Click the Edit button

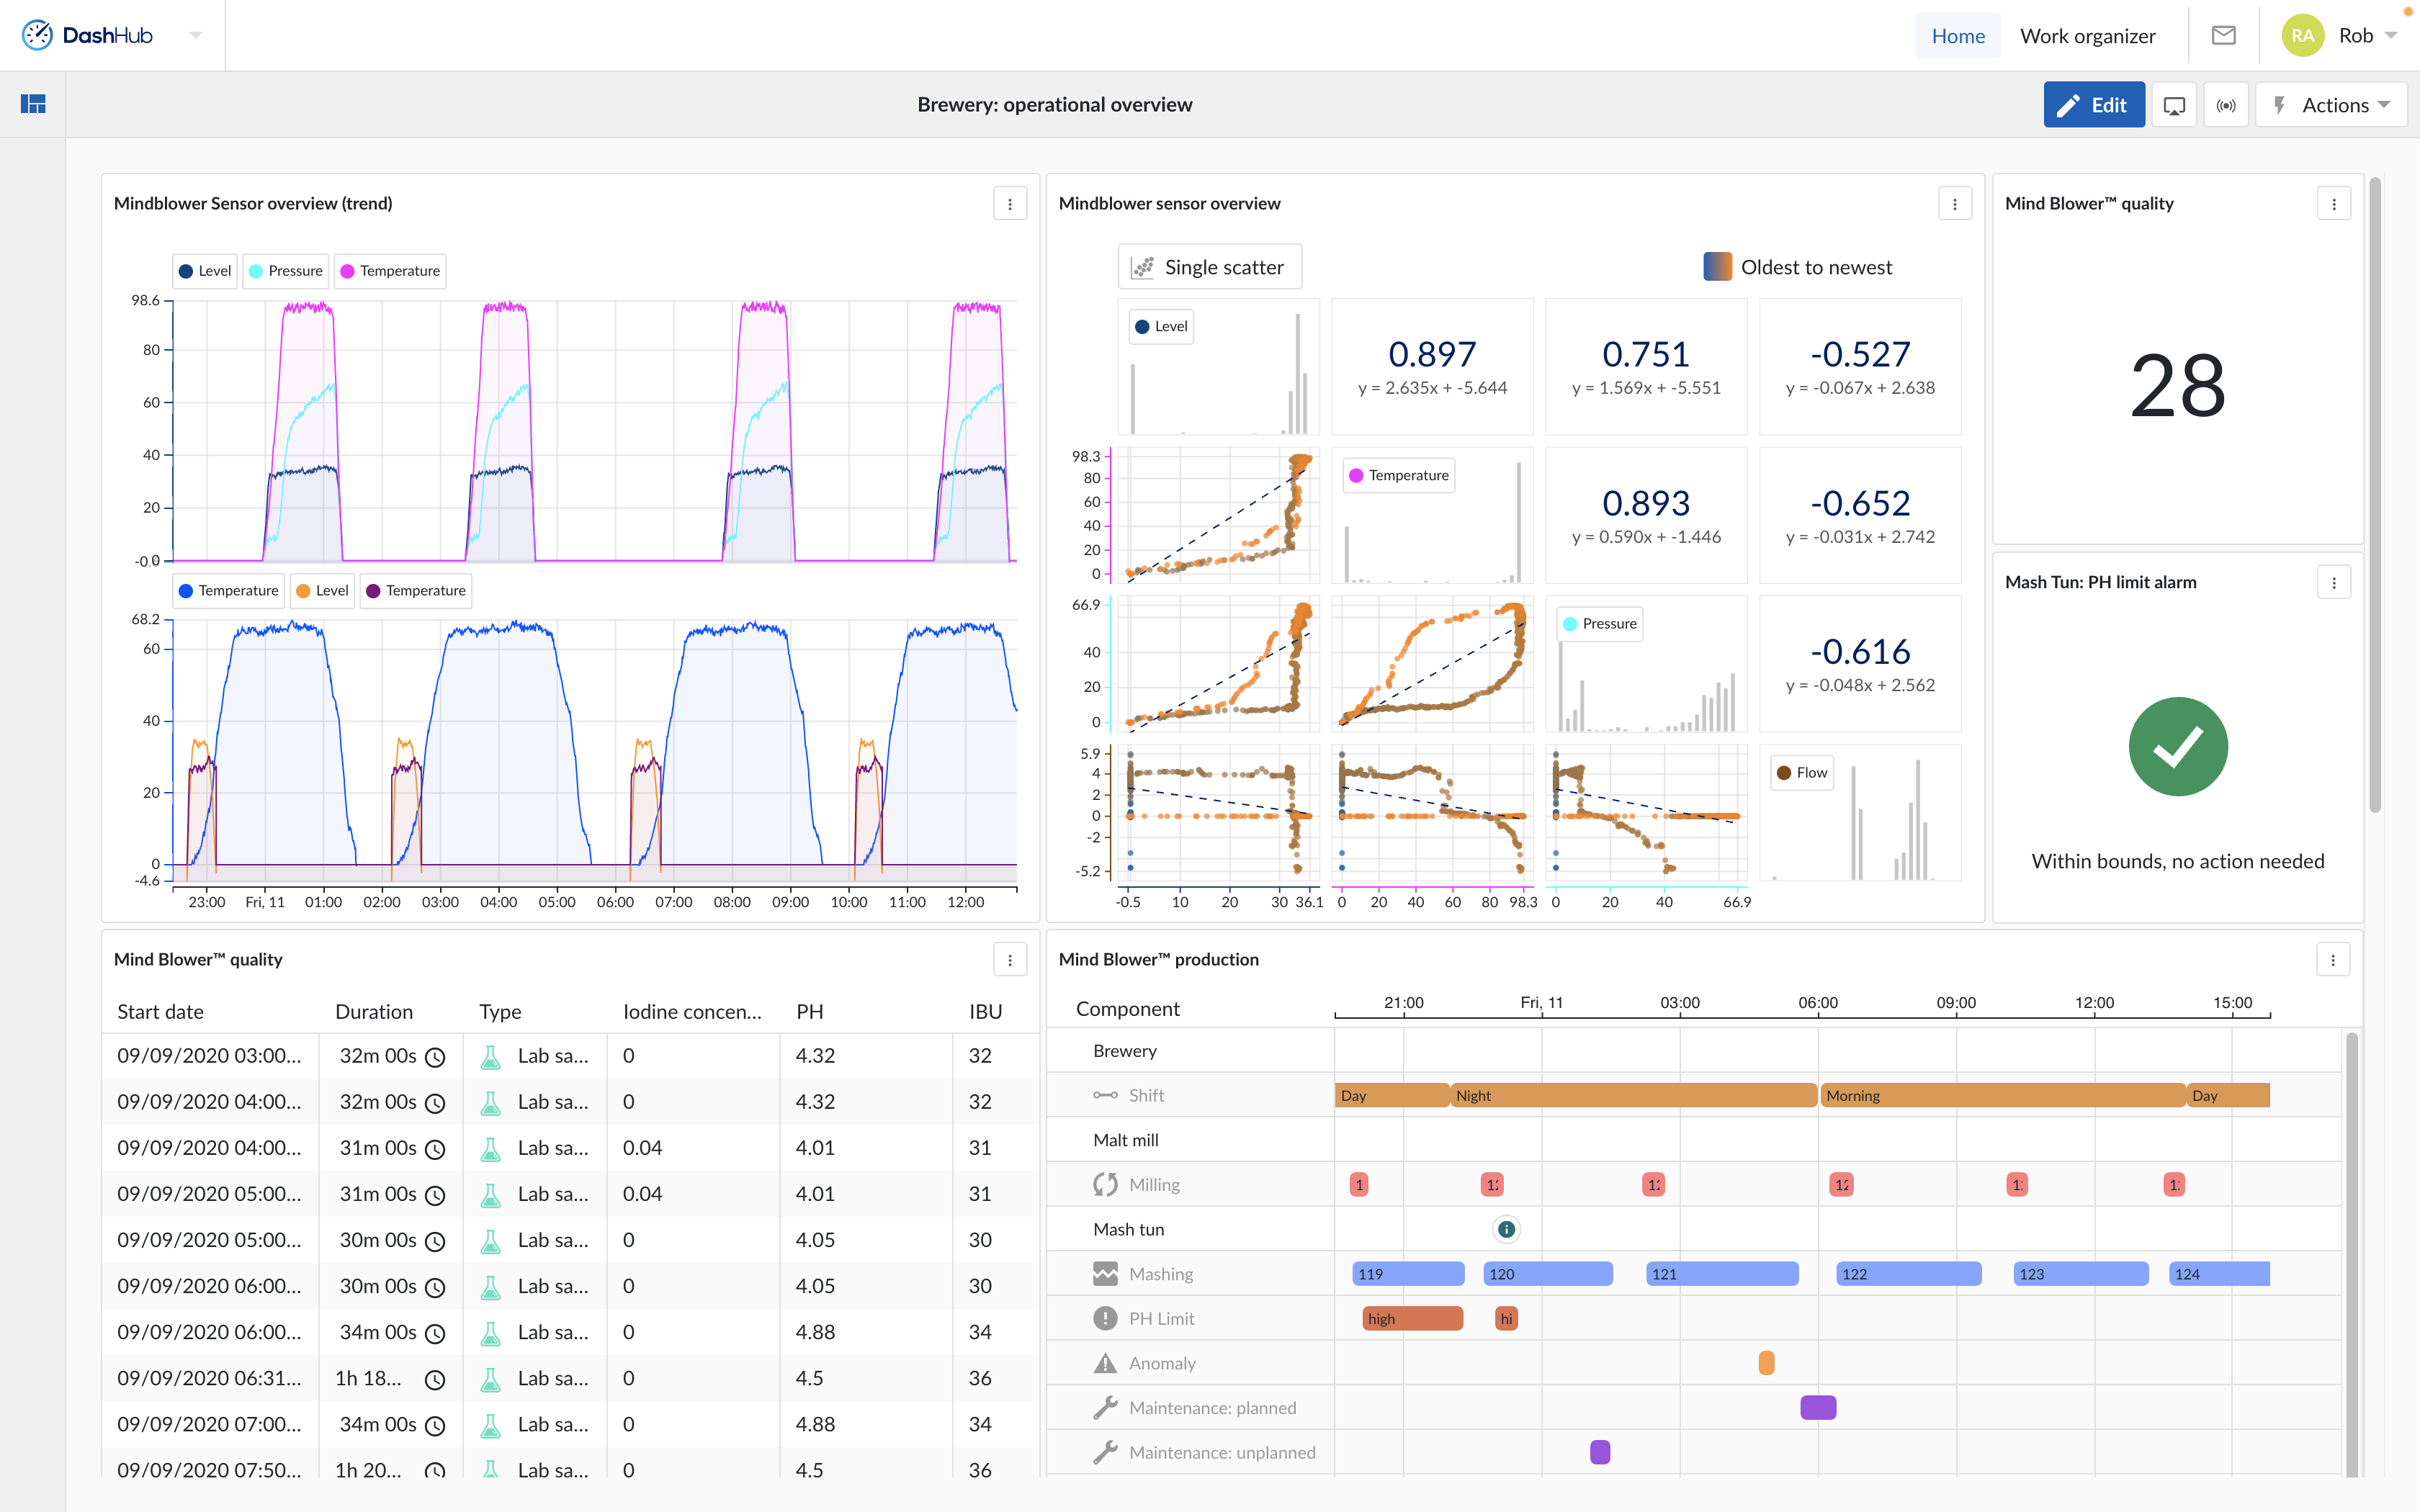pos(2093,104)
